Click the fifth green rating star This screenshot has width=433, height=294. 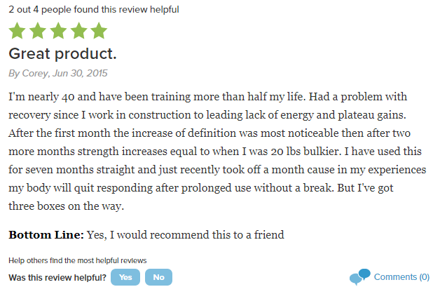[99, 30]
